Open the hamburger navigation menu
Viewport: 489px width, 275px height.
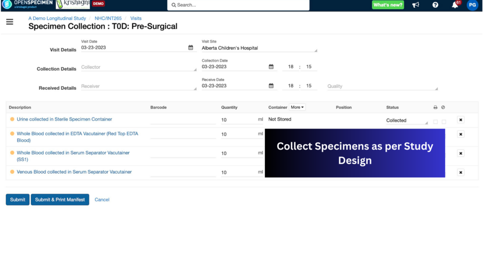point(10,21)
